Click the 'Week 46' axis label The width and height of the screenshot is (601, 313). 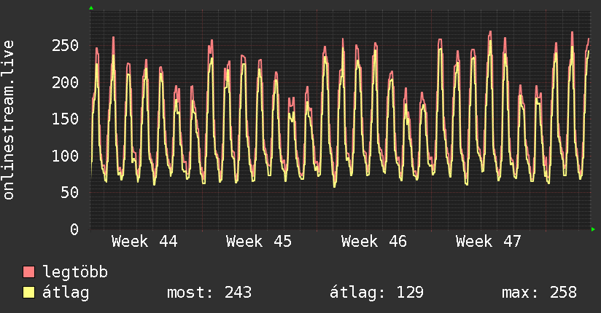click(x=373, y=242)
